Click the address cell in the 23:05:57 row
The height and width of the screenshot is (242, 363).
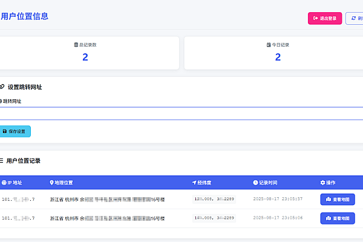click(107, 200)
